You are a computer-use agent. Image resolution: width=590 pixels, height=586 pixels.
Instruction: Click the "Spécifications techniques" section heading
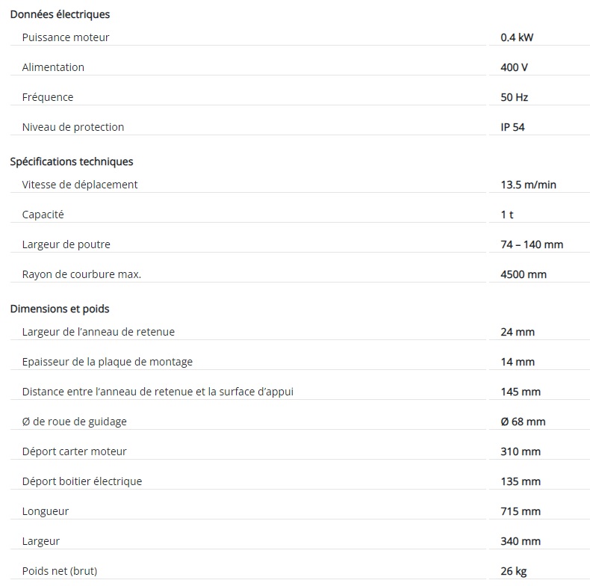click(72, 161)
